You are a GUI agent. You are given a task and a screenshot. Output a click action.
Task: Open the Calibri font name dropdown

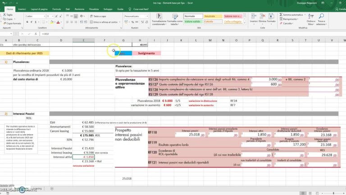tap(44, 16)
